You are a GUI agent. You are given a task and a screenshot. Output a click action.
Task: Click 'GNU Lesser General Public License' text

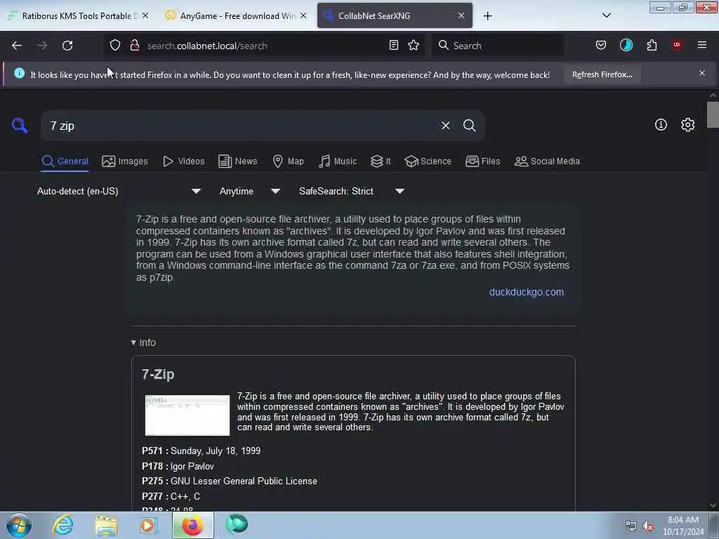coord(244,481)
